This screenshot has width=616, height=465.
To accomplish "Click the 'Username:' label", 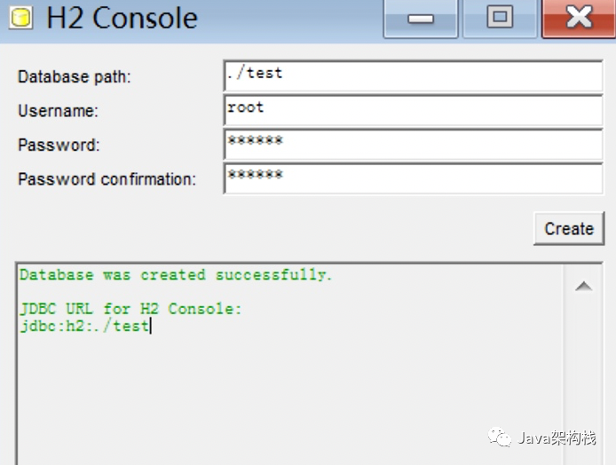I will point(59,111).
